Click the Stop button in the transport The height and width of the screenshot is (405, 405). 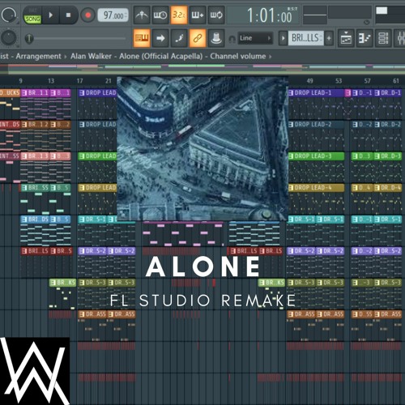[68, 15]
